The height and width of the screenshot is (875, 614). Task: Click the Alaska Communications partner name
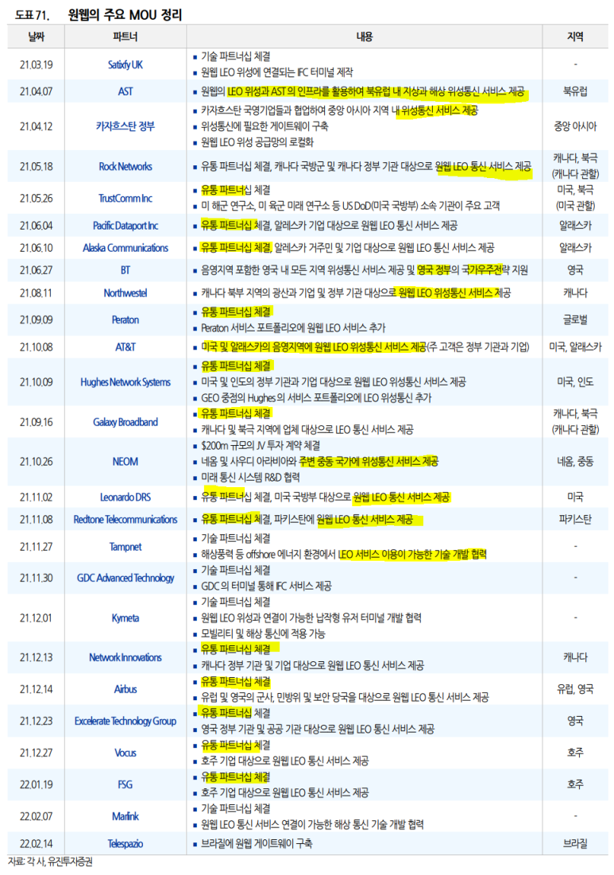click(x=126, y=248)
